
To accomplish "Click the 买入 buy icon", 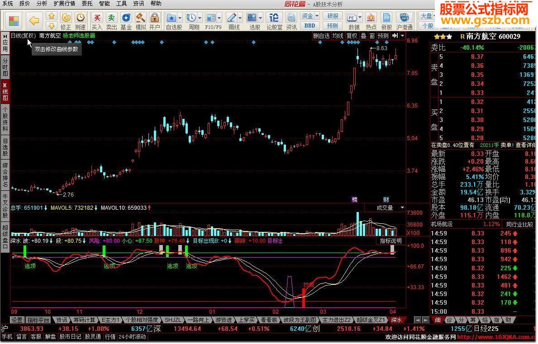I will (97, 17).
